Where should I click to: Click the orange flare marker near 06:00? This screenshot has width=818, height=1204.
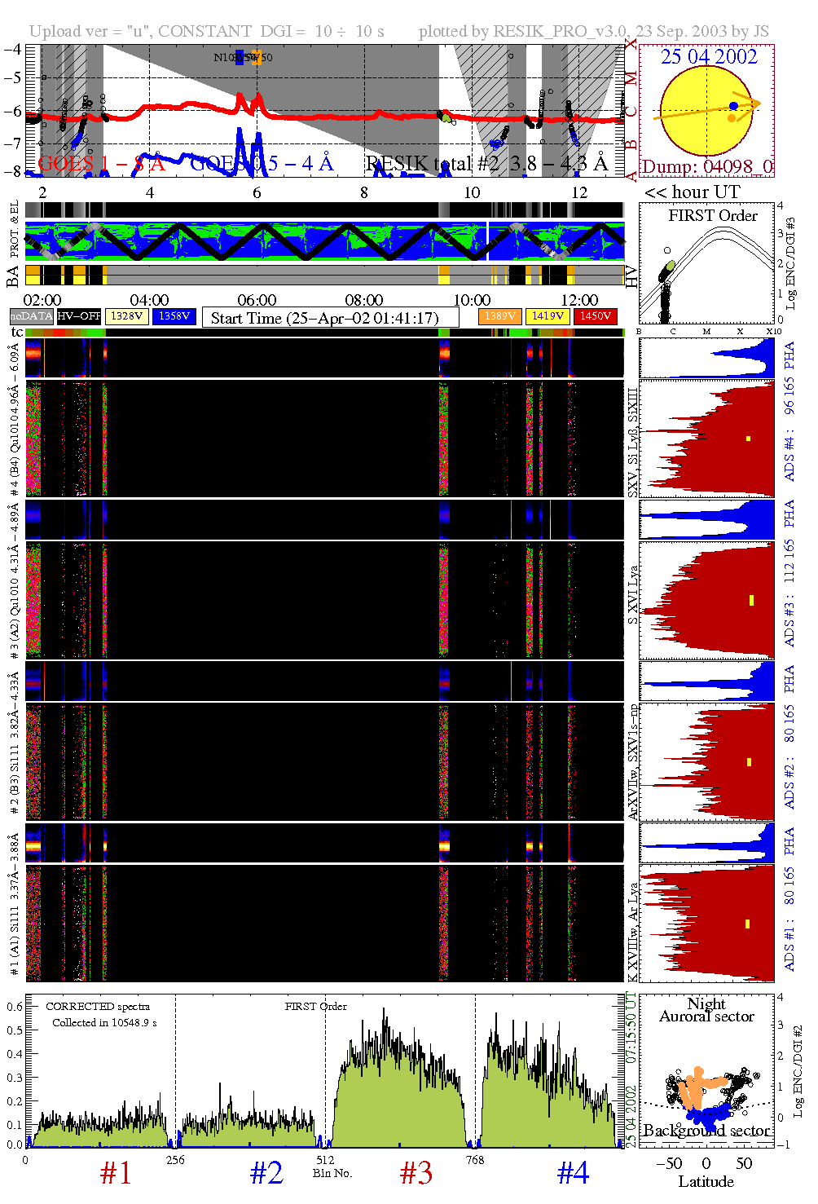point(257,57)
